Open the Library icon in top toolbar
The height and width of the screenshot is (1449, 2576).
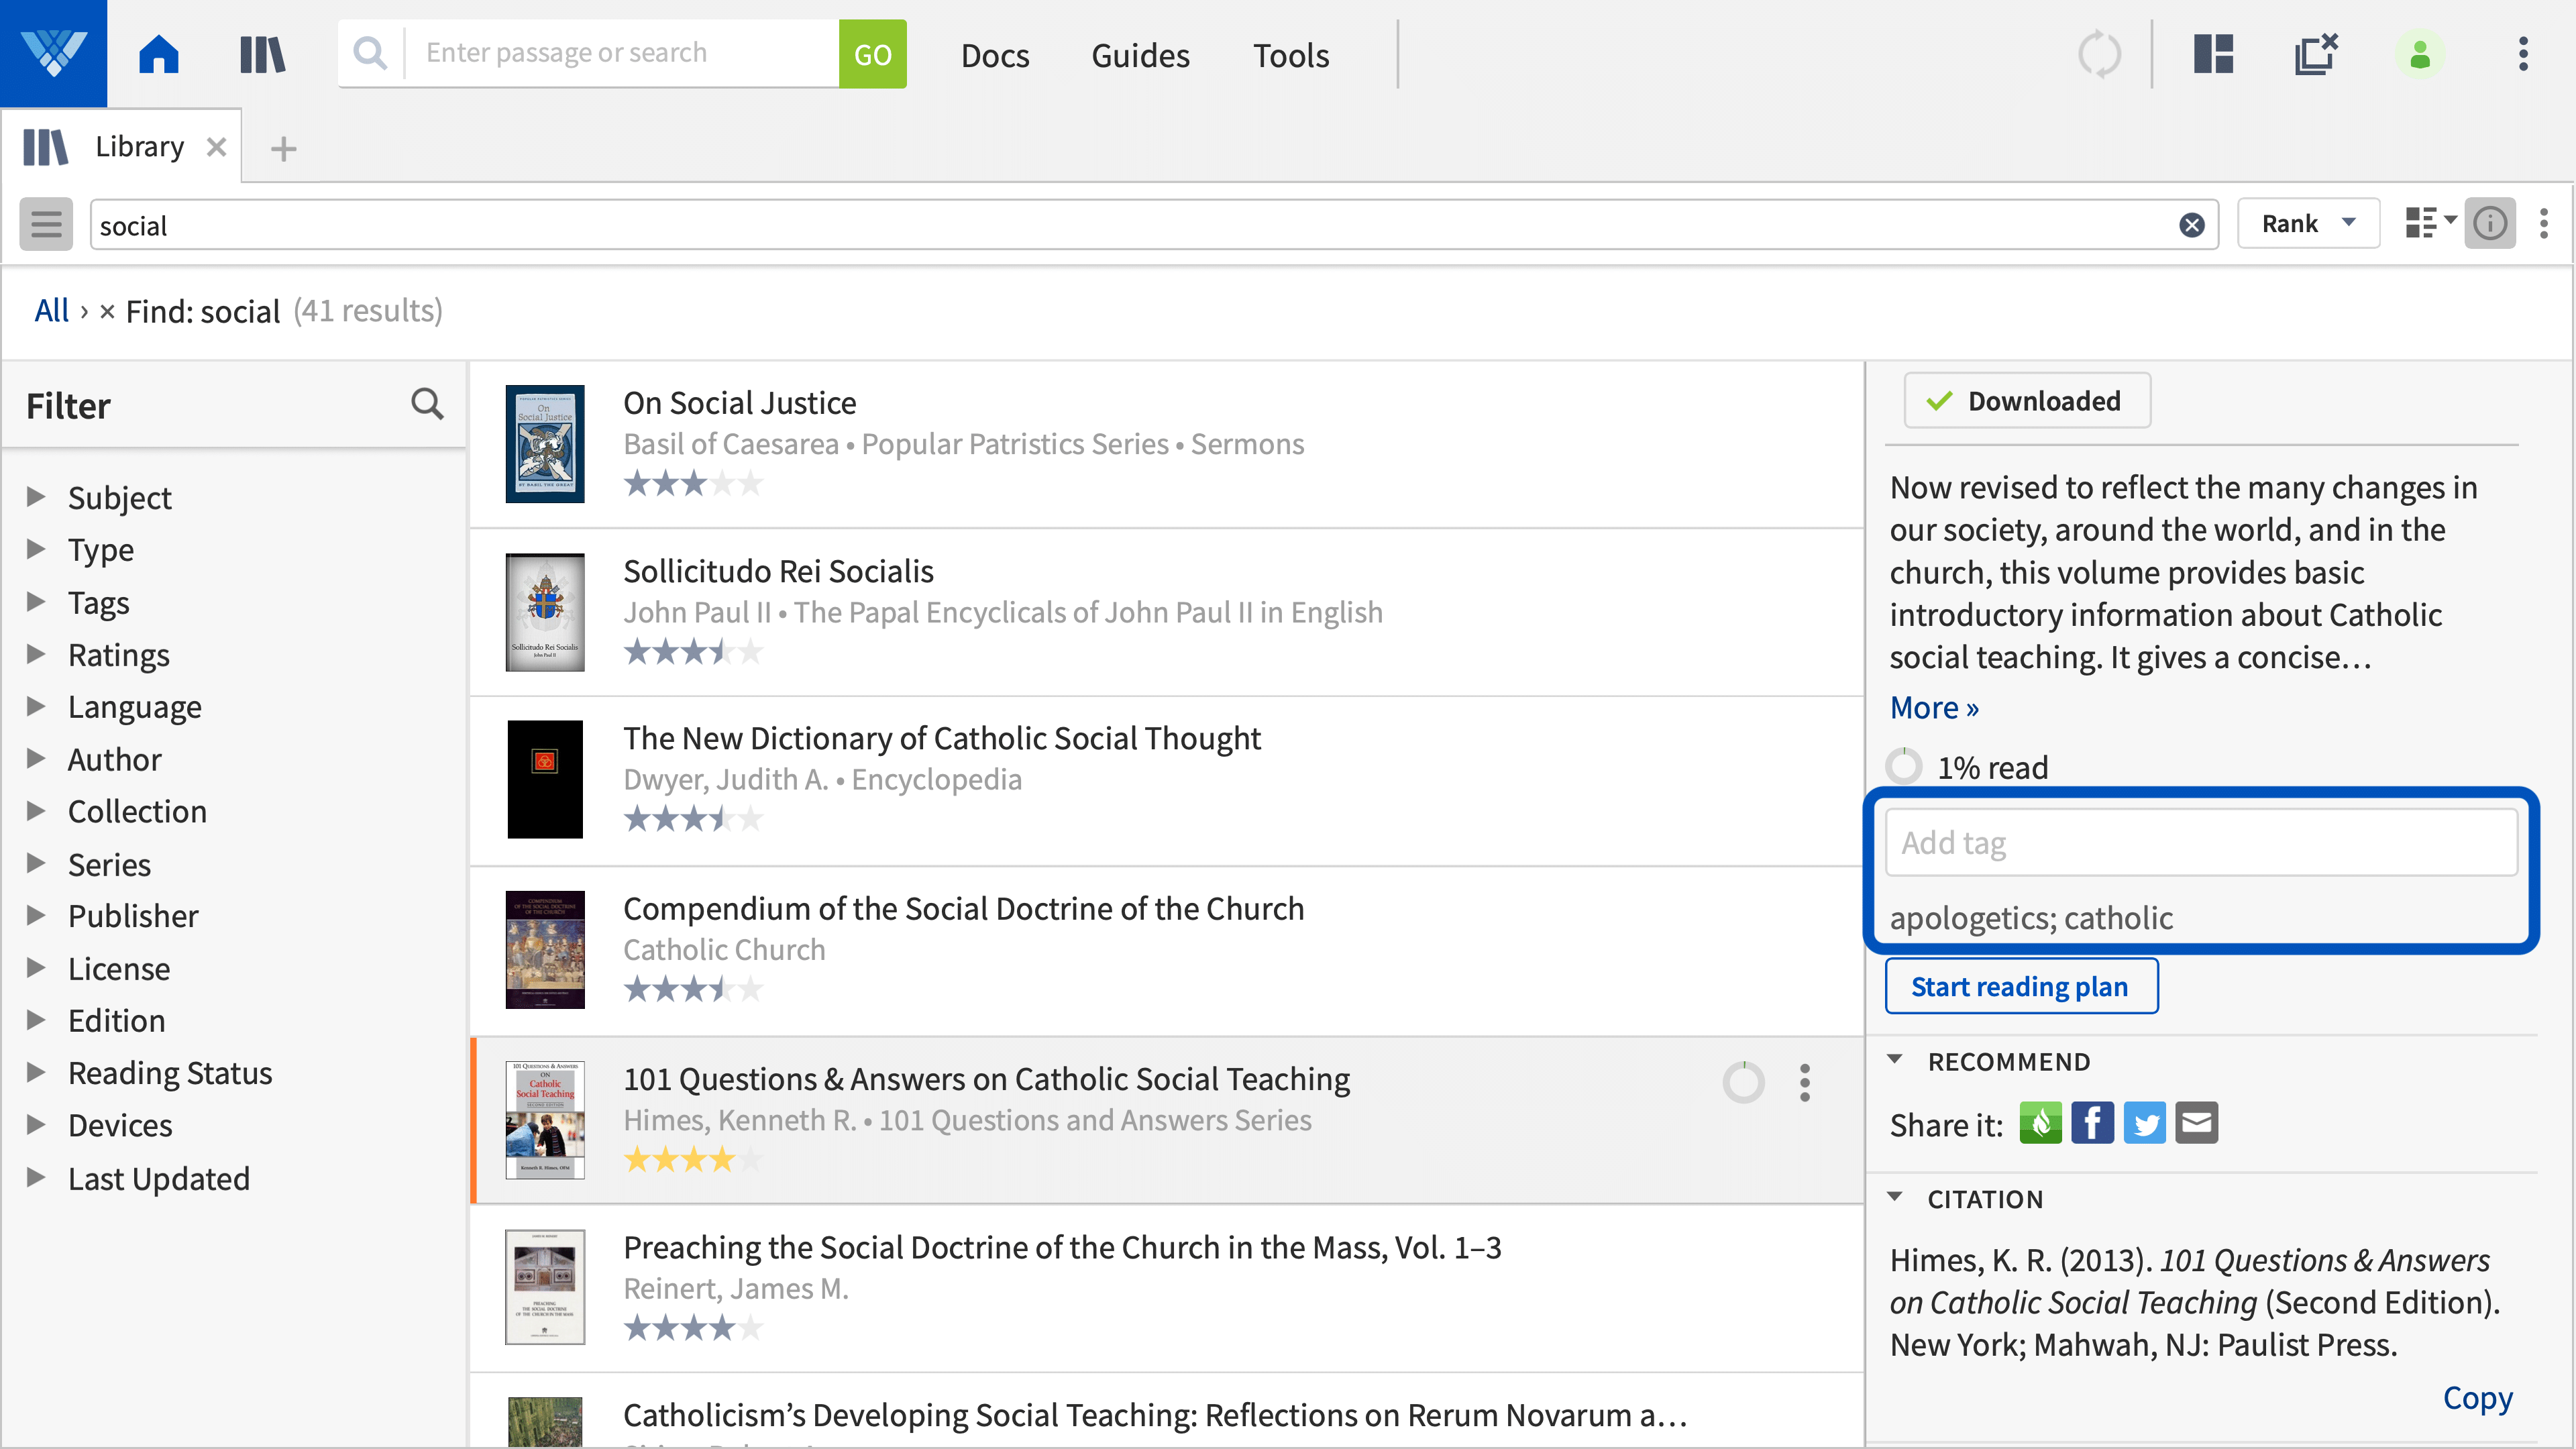coord(263,54)
